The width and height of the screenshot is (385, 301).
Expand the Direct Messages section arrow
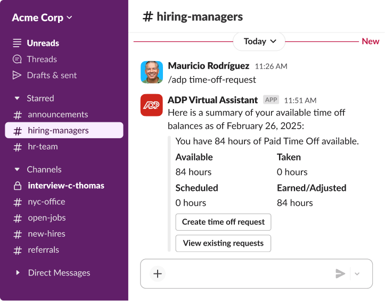coord(18,273)
